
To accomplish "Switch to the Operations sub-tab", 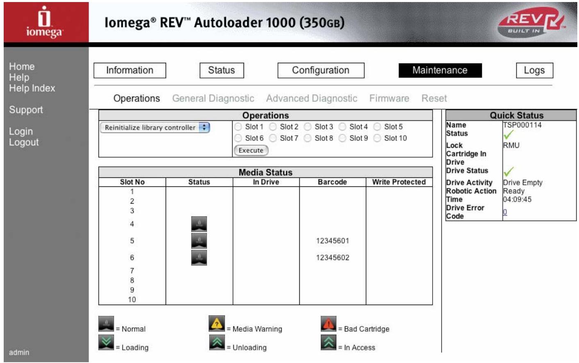I will [x=137, y=99].
